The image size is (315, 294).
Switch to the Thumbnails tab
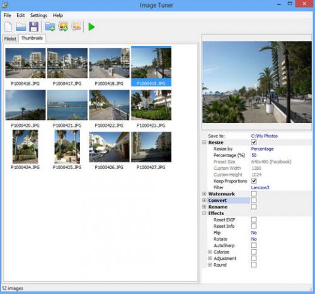(32, 38)
